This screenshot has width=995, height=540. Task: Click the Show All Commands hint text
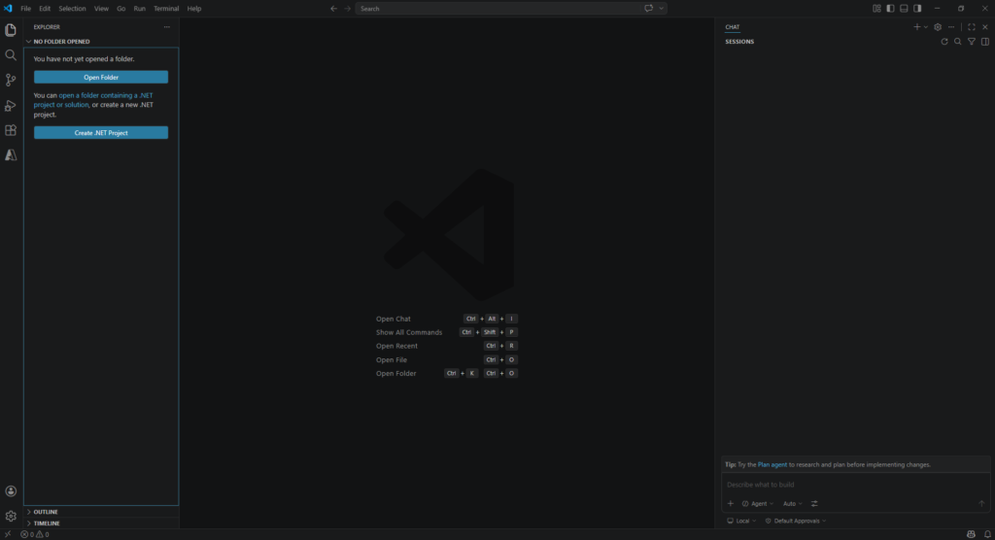(409, 332)
